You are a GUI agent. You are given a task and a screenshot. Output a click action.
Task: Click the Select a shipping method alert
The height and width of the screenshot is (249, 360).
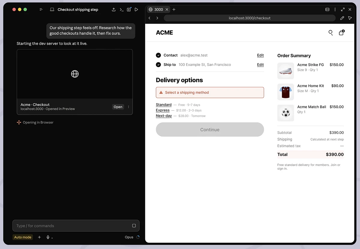[210, 93]
